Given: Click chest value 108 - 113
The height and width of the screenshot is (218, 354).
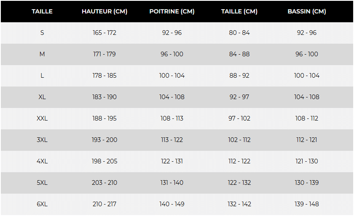Looking at the screenshot, I should [x=172, y=118].
